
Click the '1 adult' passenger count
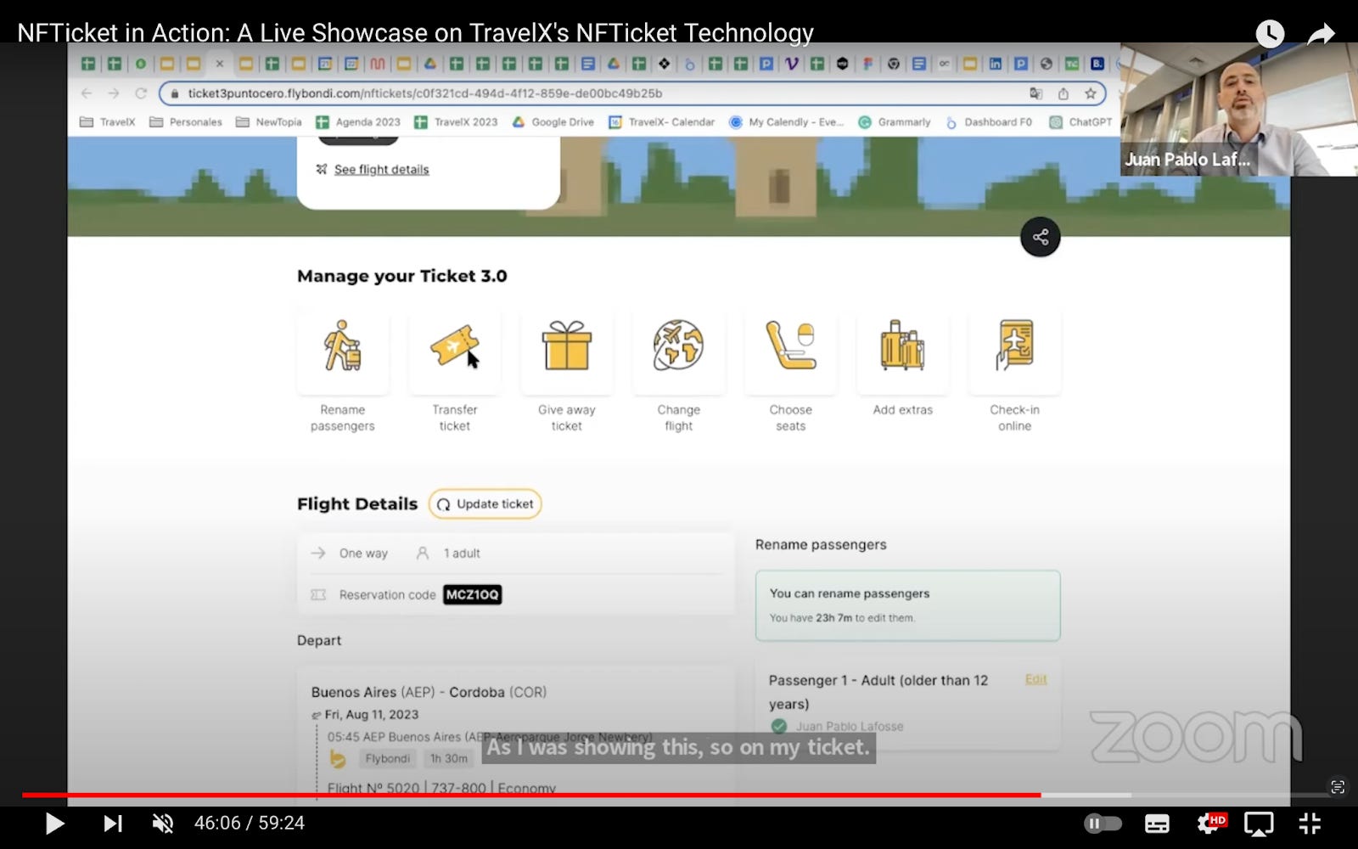click(462, 554)
